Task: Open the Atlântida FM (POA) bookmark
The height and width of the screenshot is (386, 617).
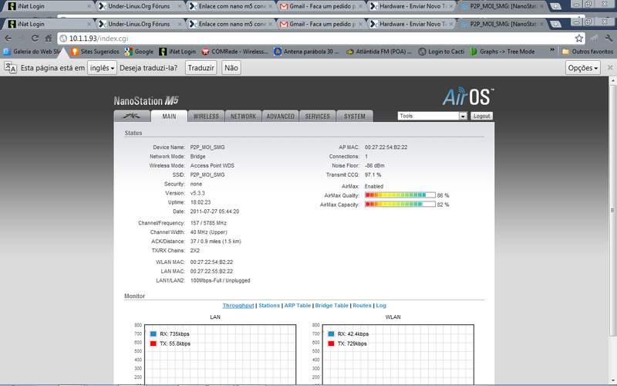Action: pyautogui.click(x=379, y=52)
